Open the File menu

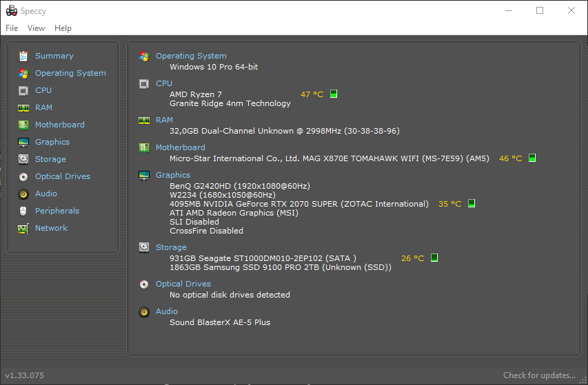(12, 28)
